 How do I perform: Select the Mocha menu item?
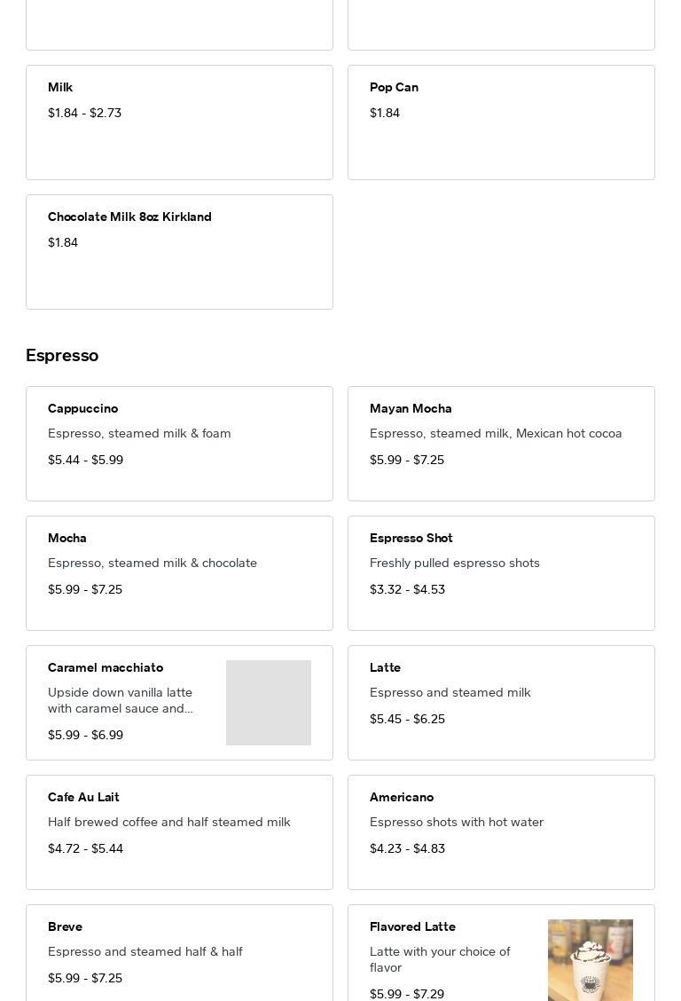pos(179,573)
